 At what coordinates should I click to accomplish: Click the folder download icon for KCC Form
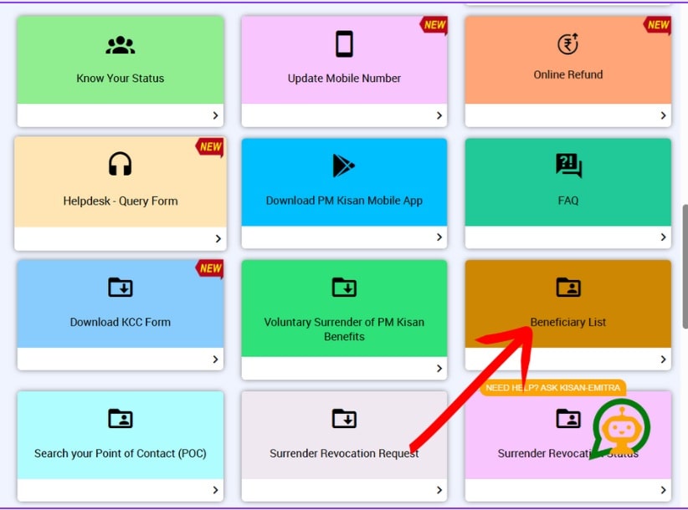pyautogui.click(x=121, y=288)
